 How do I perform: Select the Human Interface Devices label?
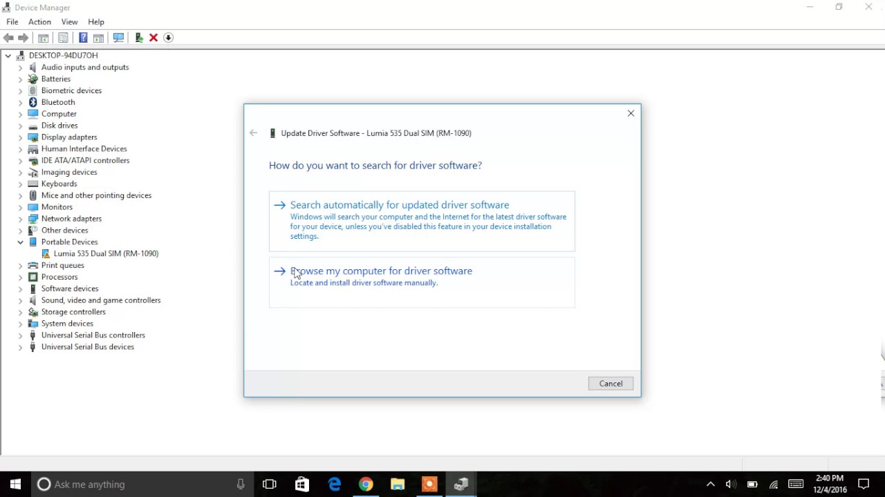(84, 148)
